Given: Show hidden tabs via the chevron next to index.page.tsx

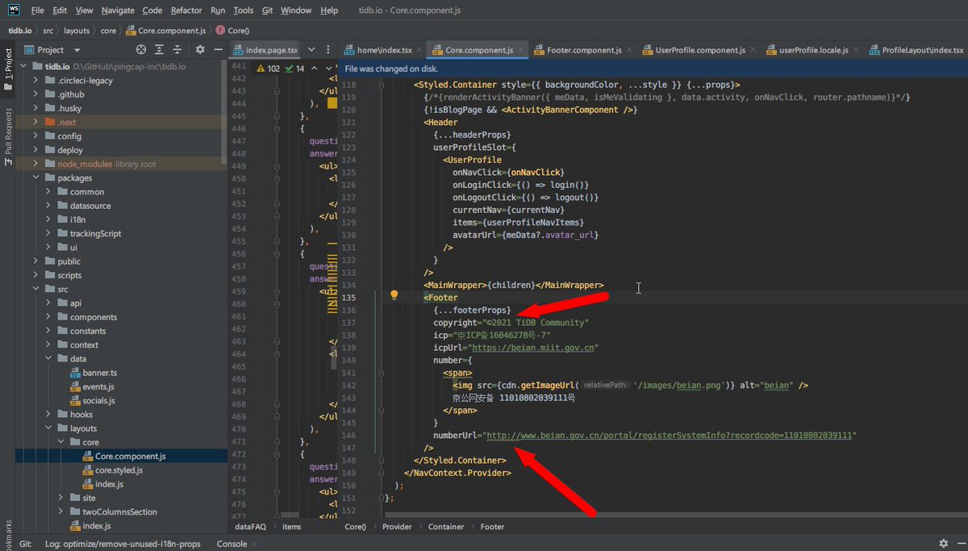Looking at the screenshot, I should 311,50.
